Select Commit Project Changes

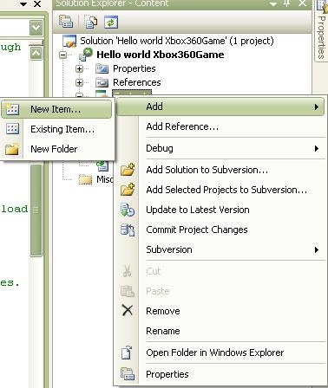click(x=220, y=230)
